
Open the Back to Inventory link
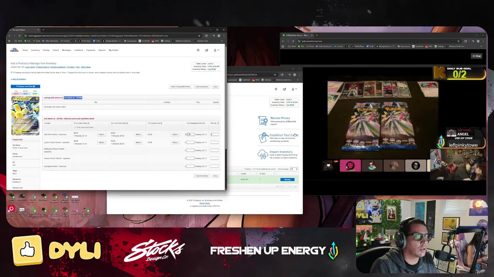[19, 79]
